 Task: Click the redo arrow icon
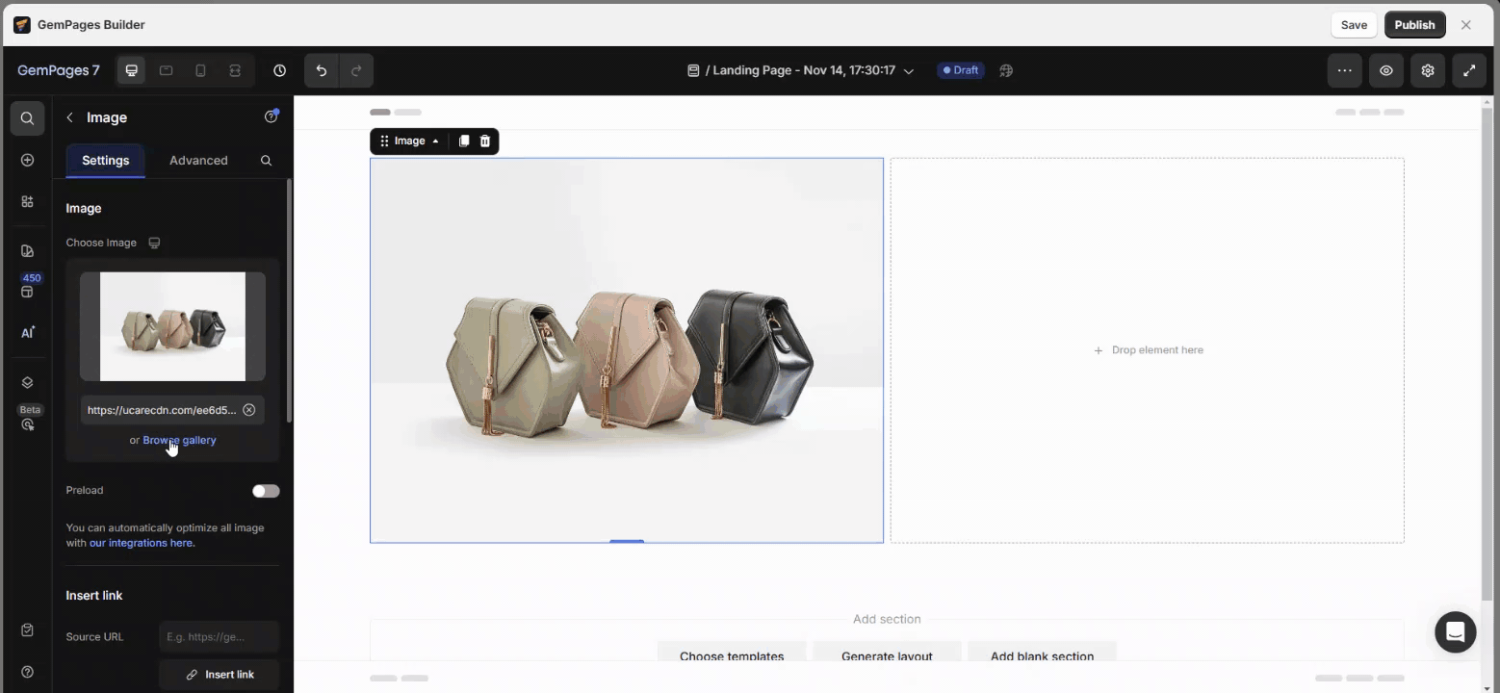pyautogui.click(x=356, y=70)
